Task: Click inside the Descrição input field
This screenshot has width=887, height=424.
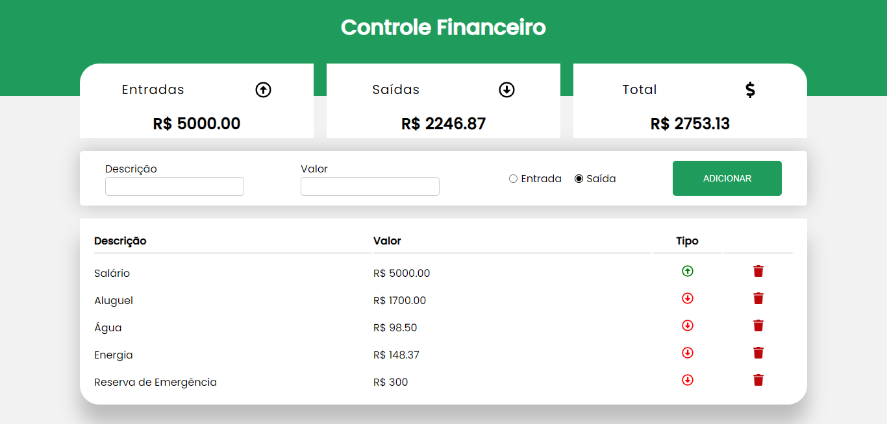Action: [174, 186]
